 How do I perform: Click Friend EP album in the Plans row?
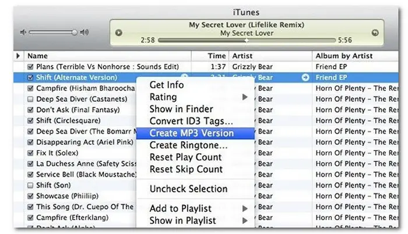(x=331, y=67)
